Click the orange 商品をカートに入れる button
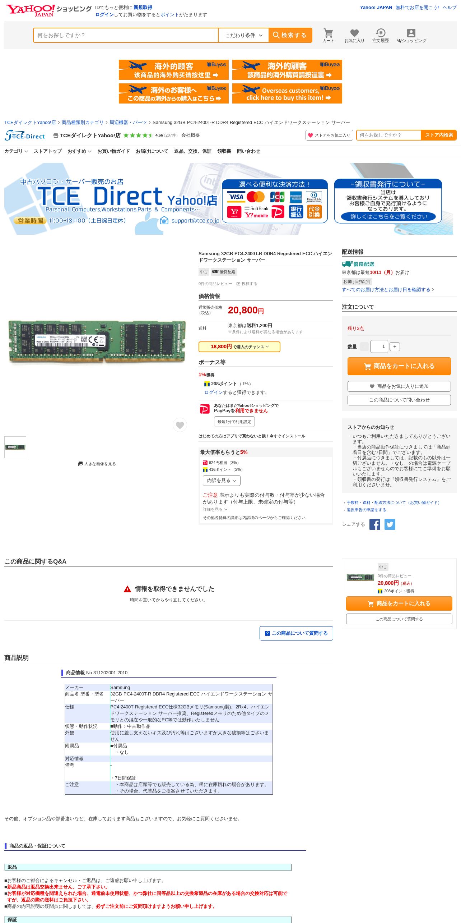This screenshot has width=461, height=923. tap(399, 366)
